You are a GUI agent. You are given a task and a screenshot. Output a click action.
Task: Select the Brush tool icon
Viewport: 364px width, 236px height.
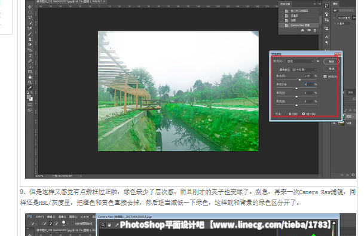[x=30, y=34]
